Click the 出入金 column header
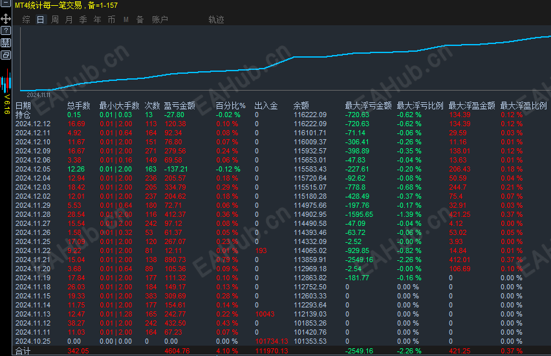Viewport: 551px width, 356px height. (x=266, y=106)
